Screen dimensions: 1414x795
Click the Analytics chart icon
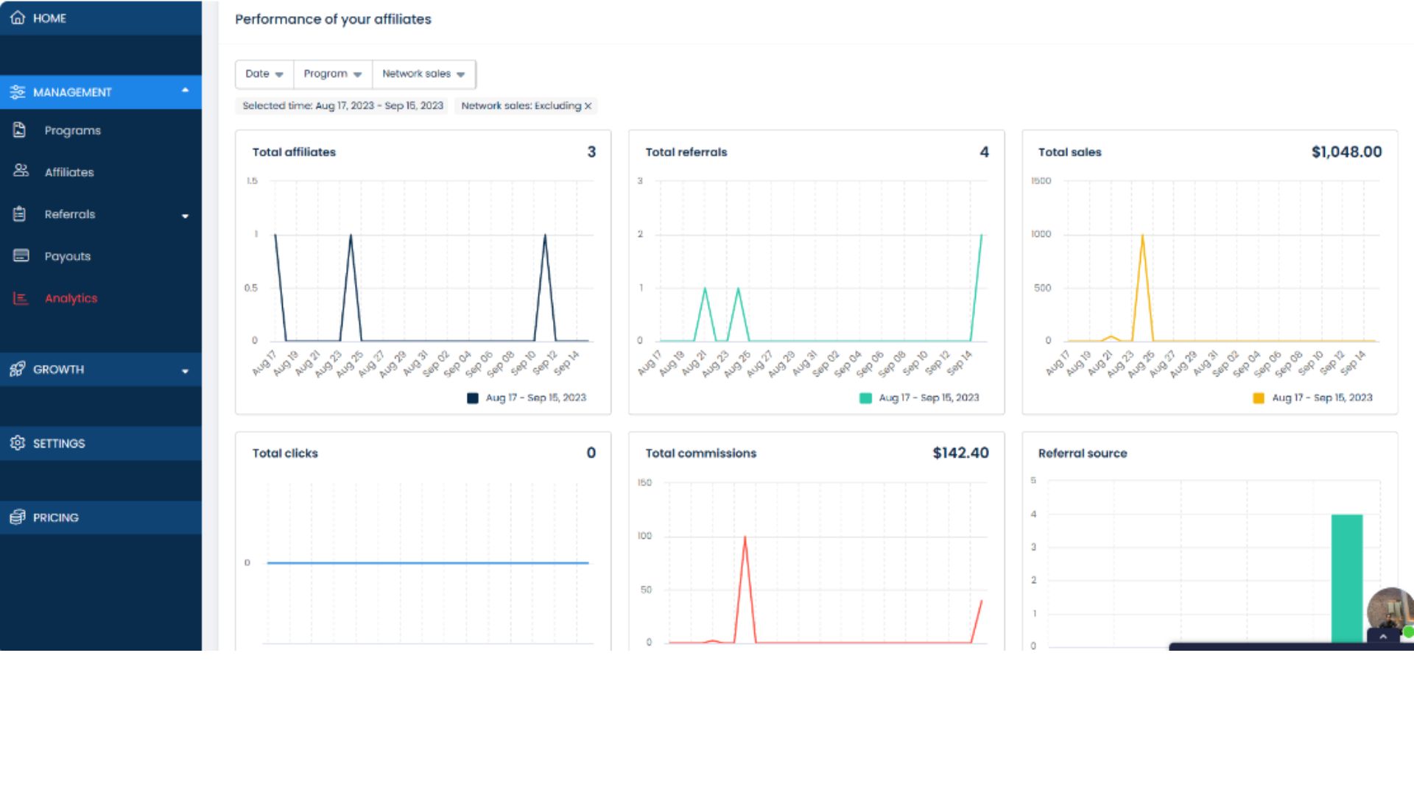point(21,298)
